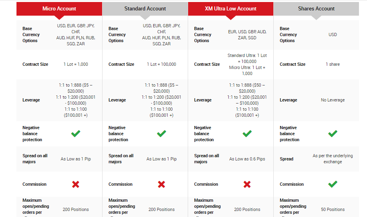Click XM Ultra Low 'Commission' label
367x217 pixels.
coord(206,184)
